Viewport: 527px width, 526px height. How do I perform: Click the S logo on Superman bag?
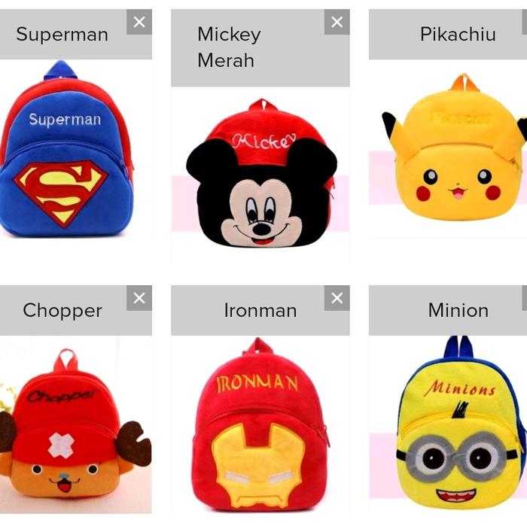coord(60,193)
